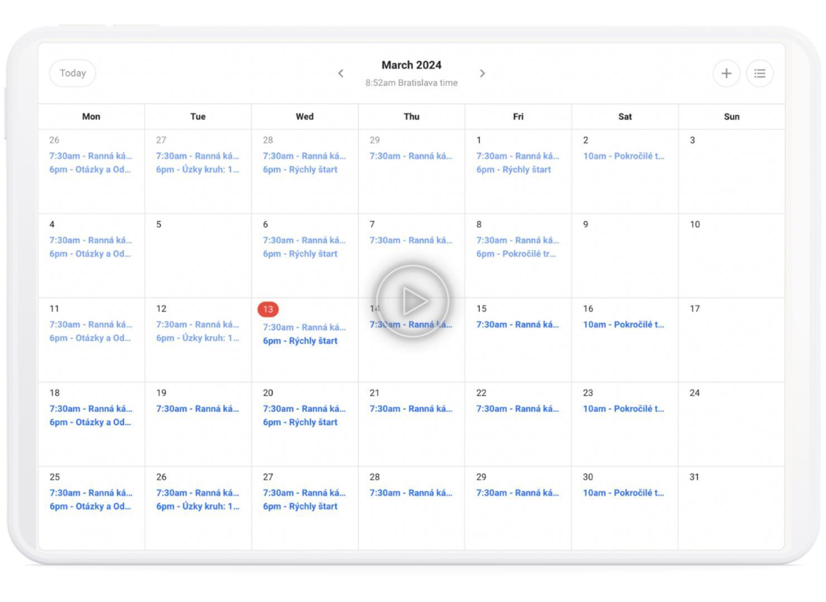Open 6pm Rýchly štart on March 20
The height and width of the screenshot is (602, 826).
[x=300, y=422]
